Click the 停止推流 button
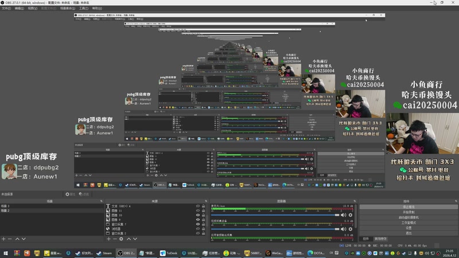The width and height of the screenshot is (459, 258). pyautogui.click(x=409, y=207)
